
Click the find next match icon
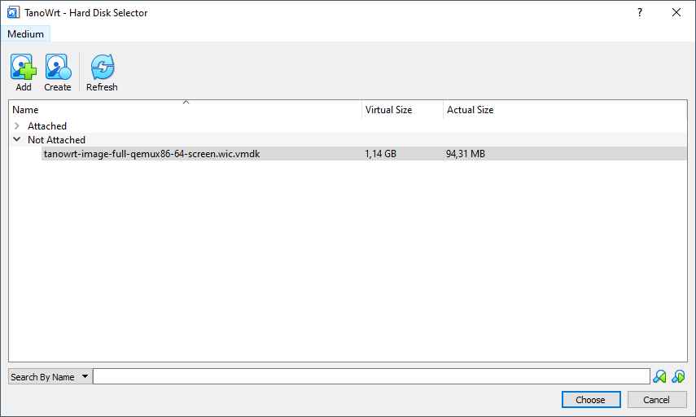(x=678, y=376)
